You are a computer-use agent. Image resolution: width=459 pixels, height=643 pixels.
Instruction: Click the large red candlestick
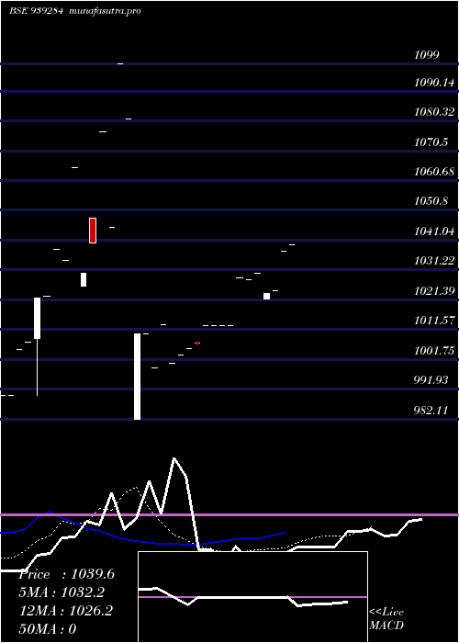pyautogui.click(x=93, y=231)
